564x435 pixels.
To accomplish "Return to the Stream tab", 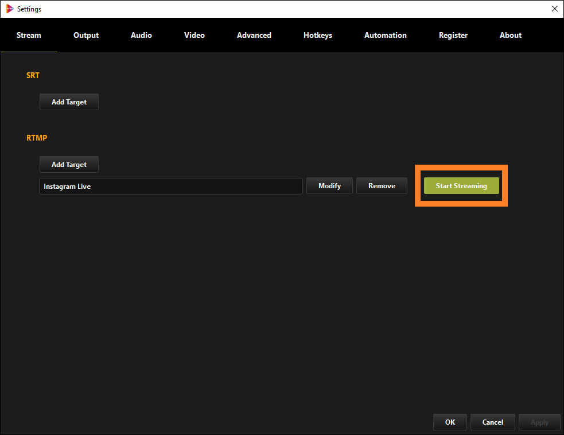I will (x=29, y=35).
